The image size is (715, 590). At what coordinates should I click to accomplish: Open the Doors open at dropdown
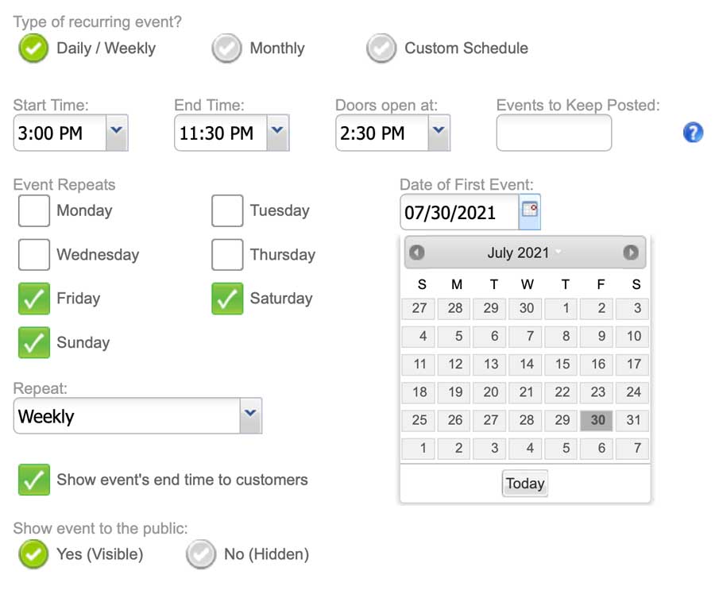439,133
